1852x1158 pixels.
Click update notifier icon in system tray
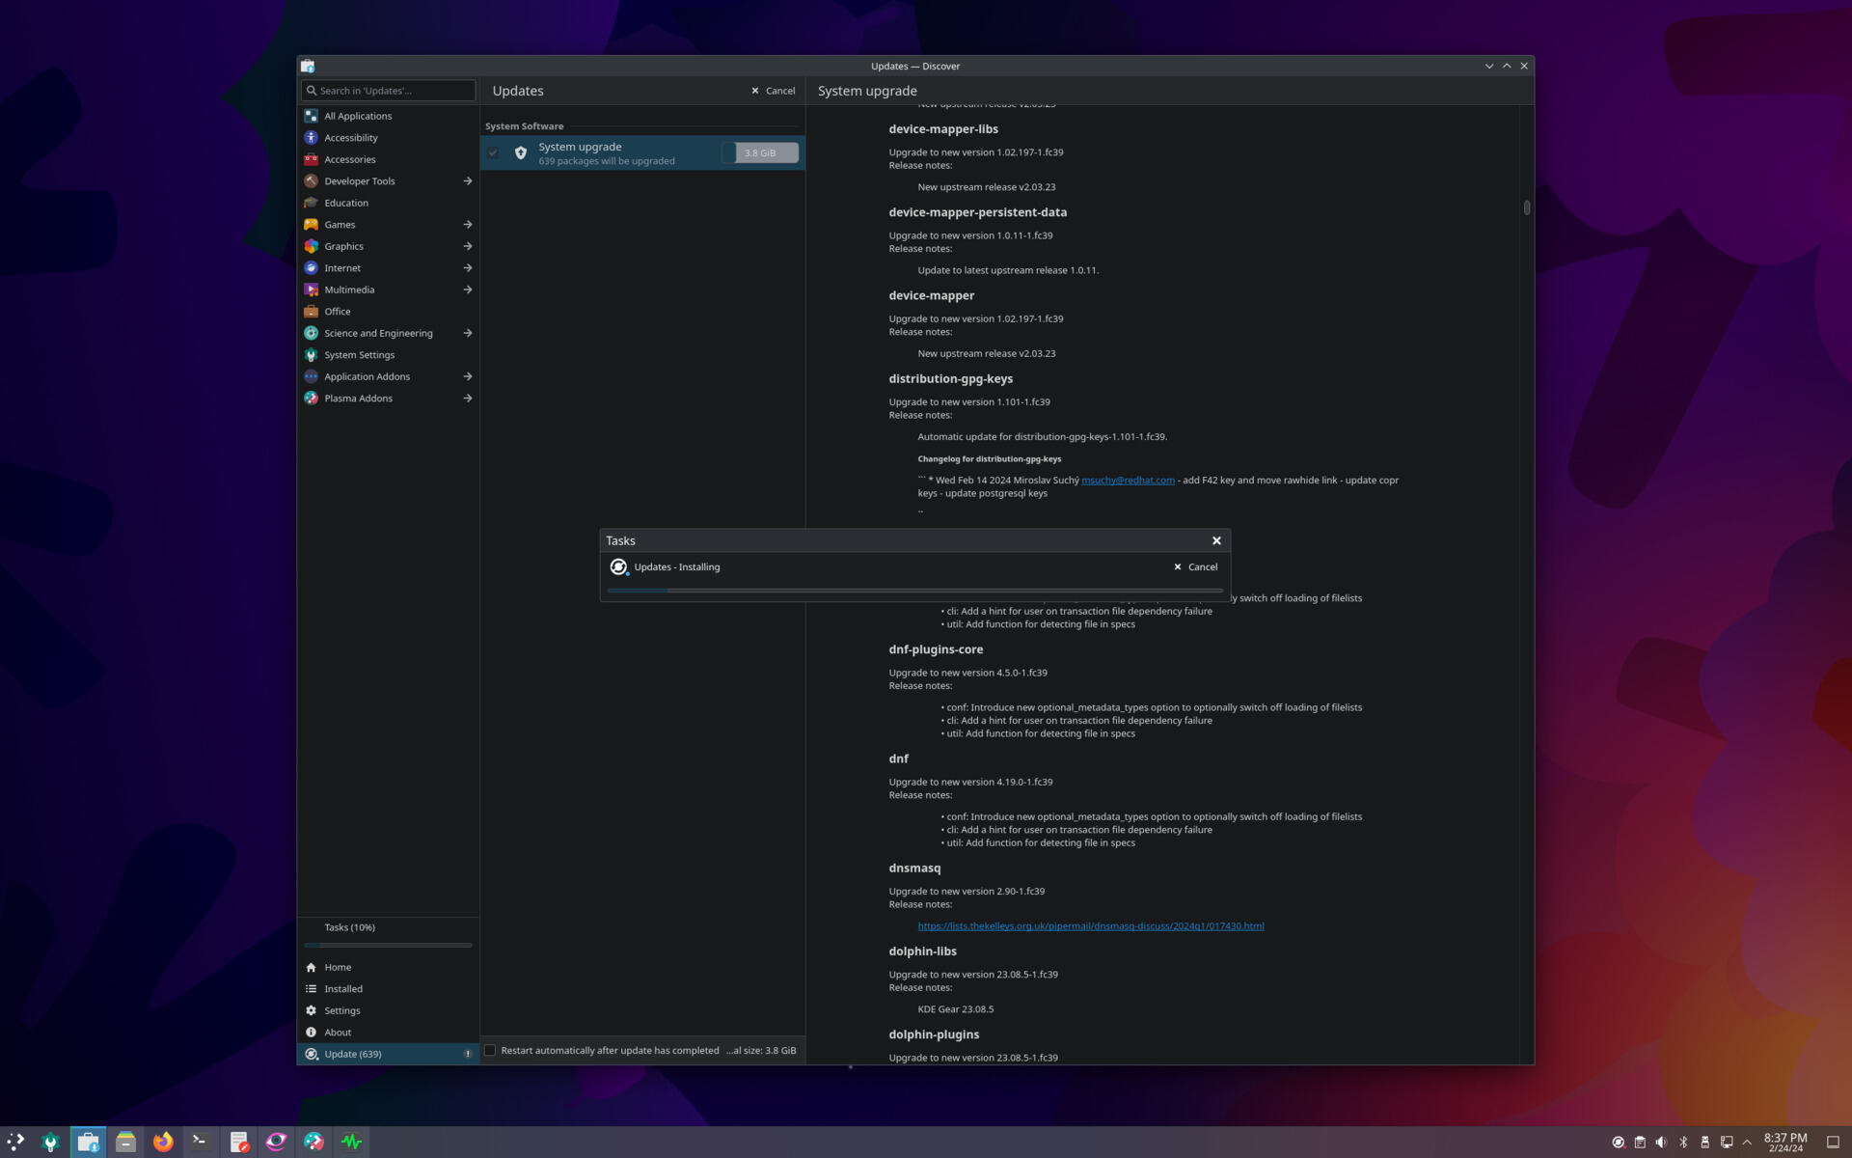(x=1619, y=1143)
